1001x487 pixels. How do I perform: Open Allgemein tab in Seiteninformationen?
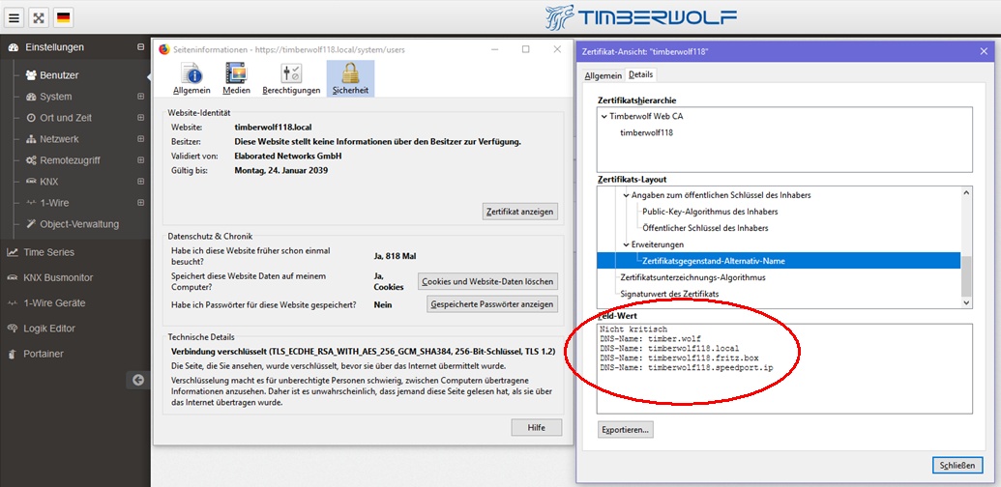point(191,78)
